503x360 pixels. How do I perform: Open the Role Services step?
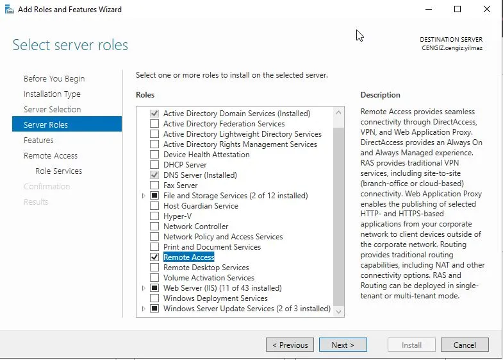coord(58,171)
